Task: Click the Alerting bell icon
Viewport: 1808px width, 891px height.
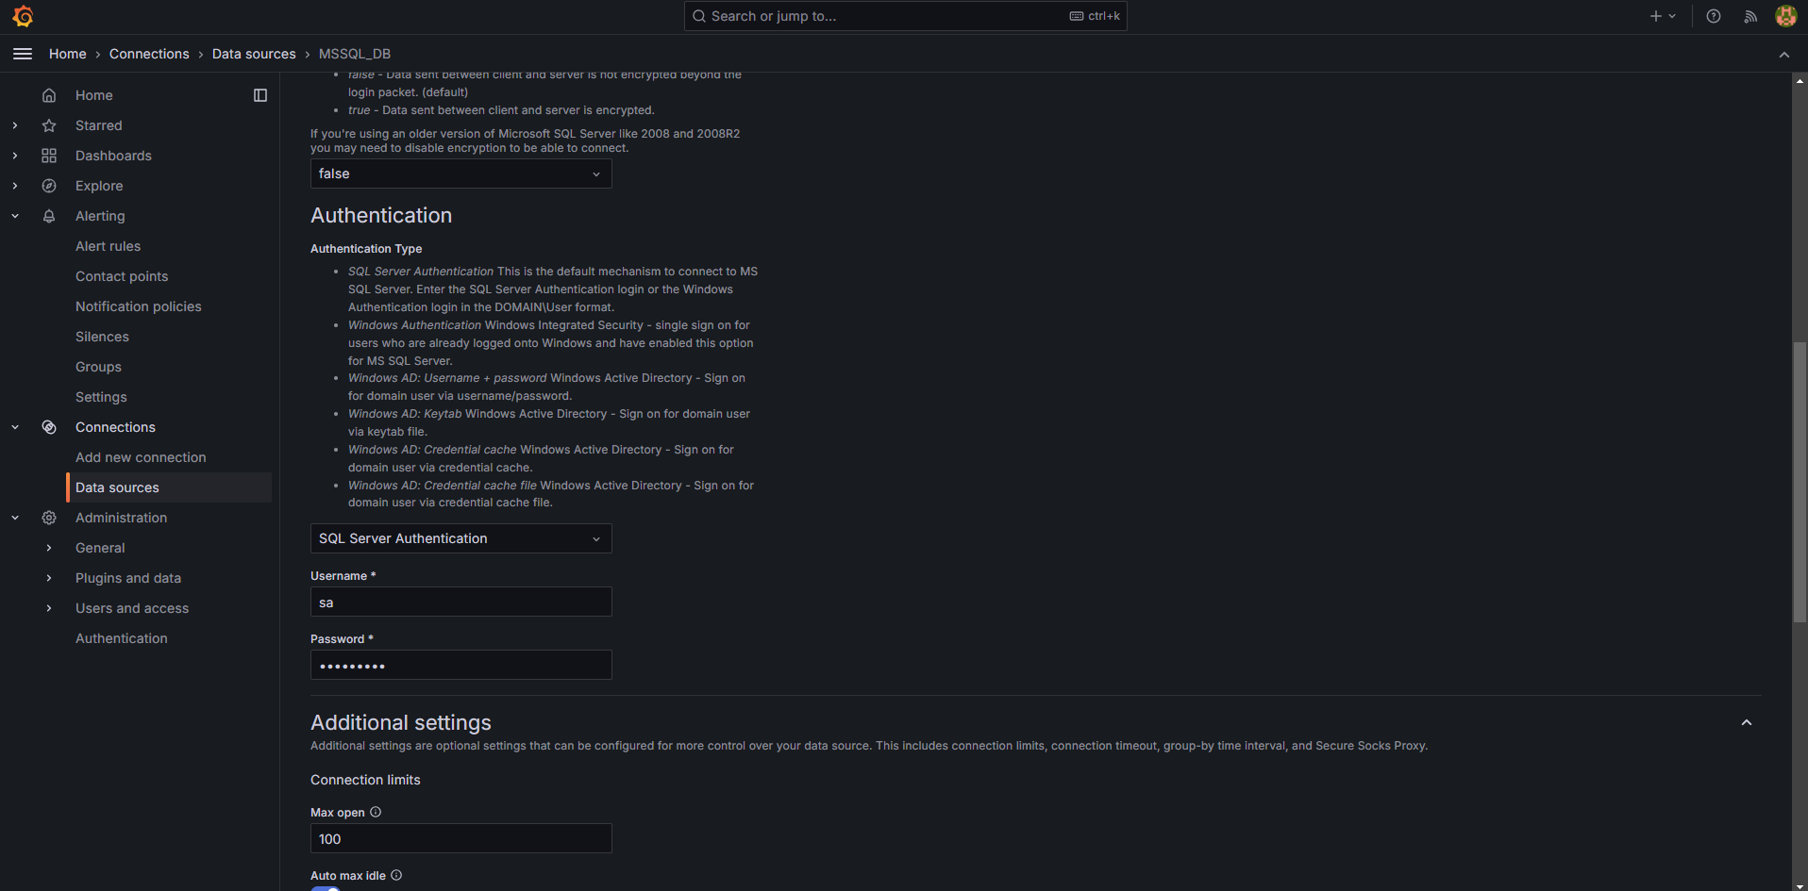Action: [x=49, y=216]
